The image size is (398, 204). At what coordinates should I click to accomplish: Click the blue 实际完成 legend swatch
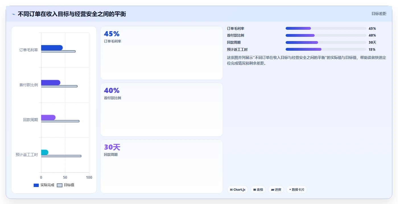tap(36, 185)
